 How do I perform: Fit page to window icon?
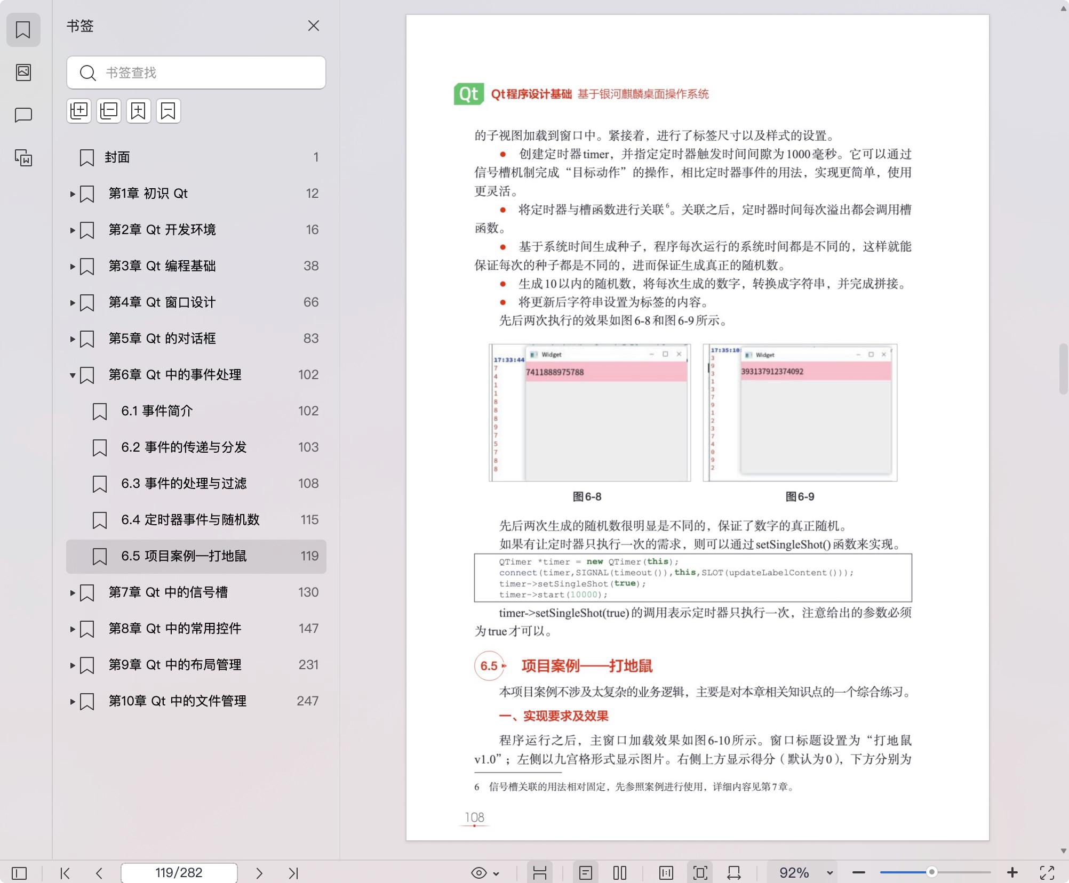(700, 873)
